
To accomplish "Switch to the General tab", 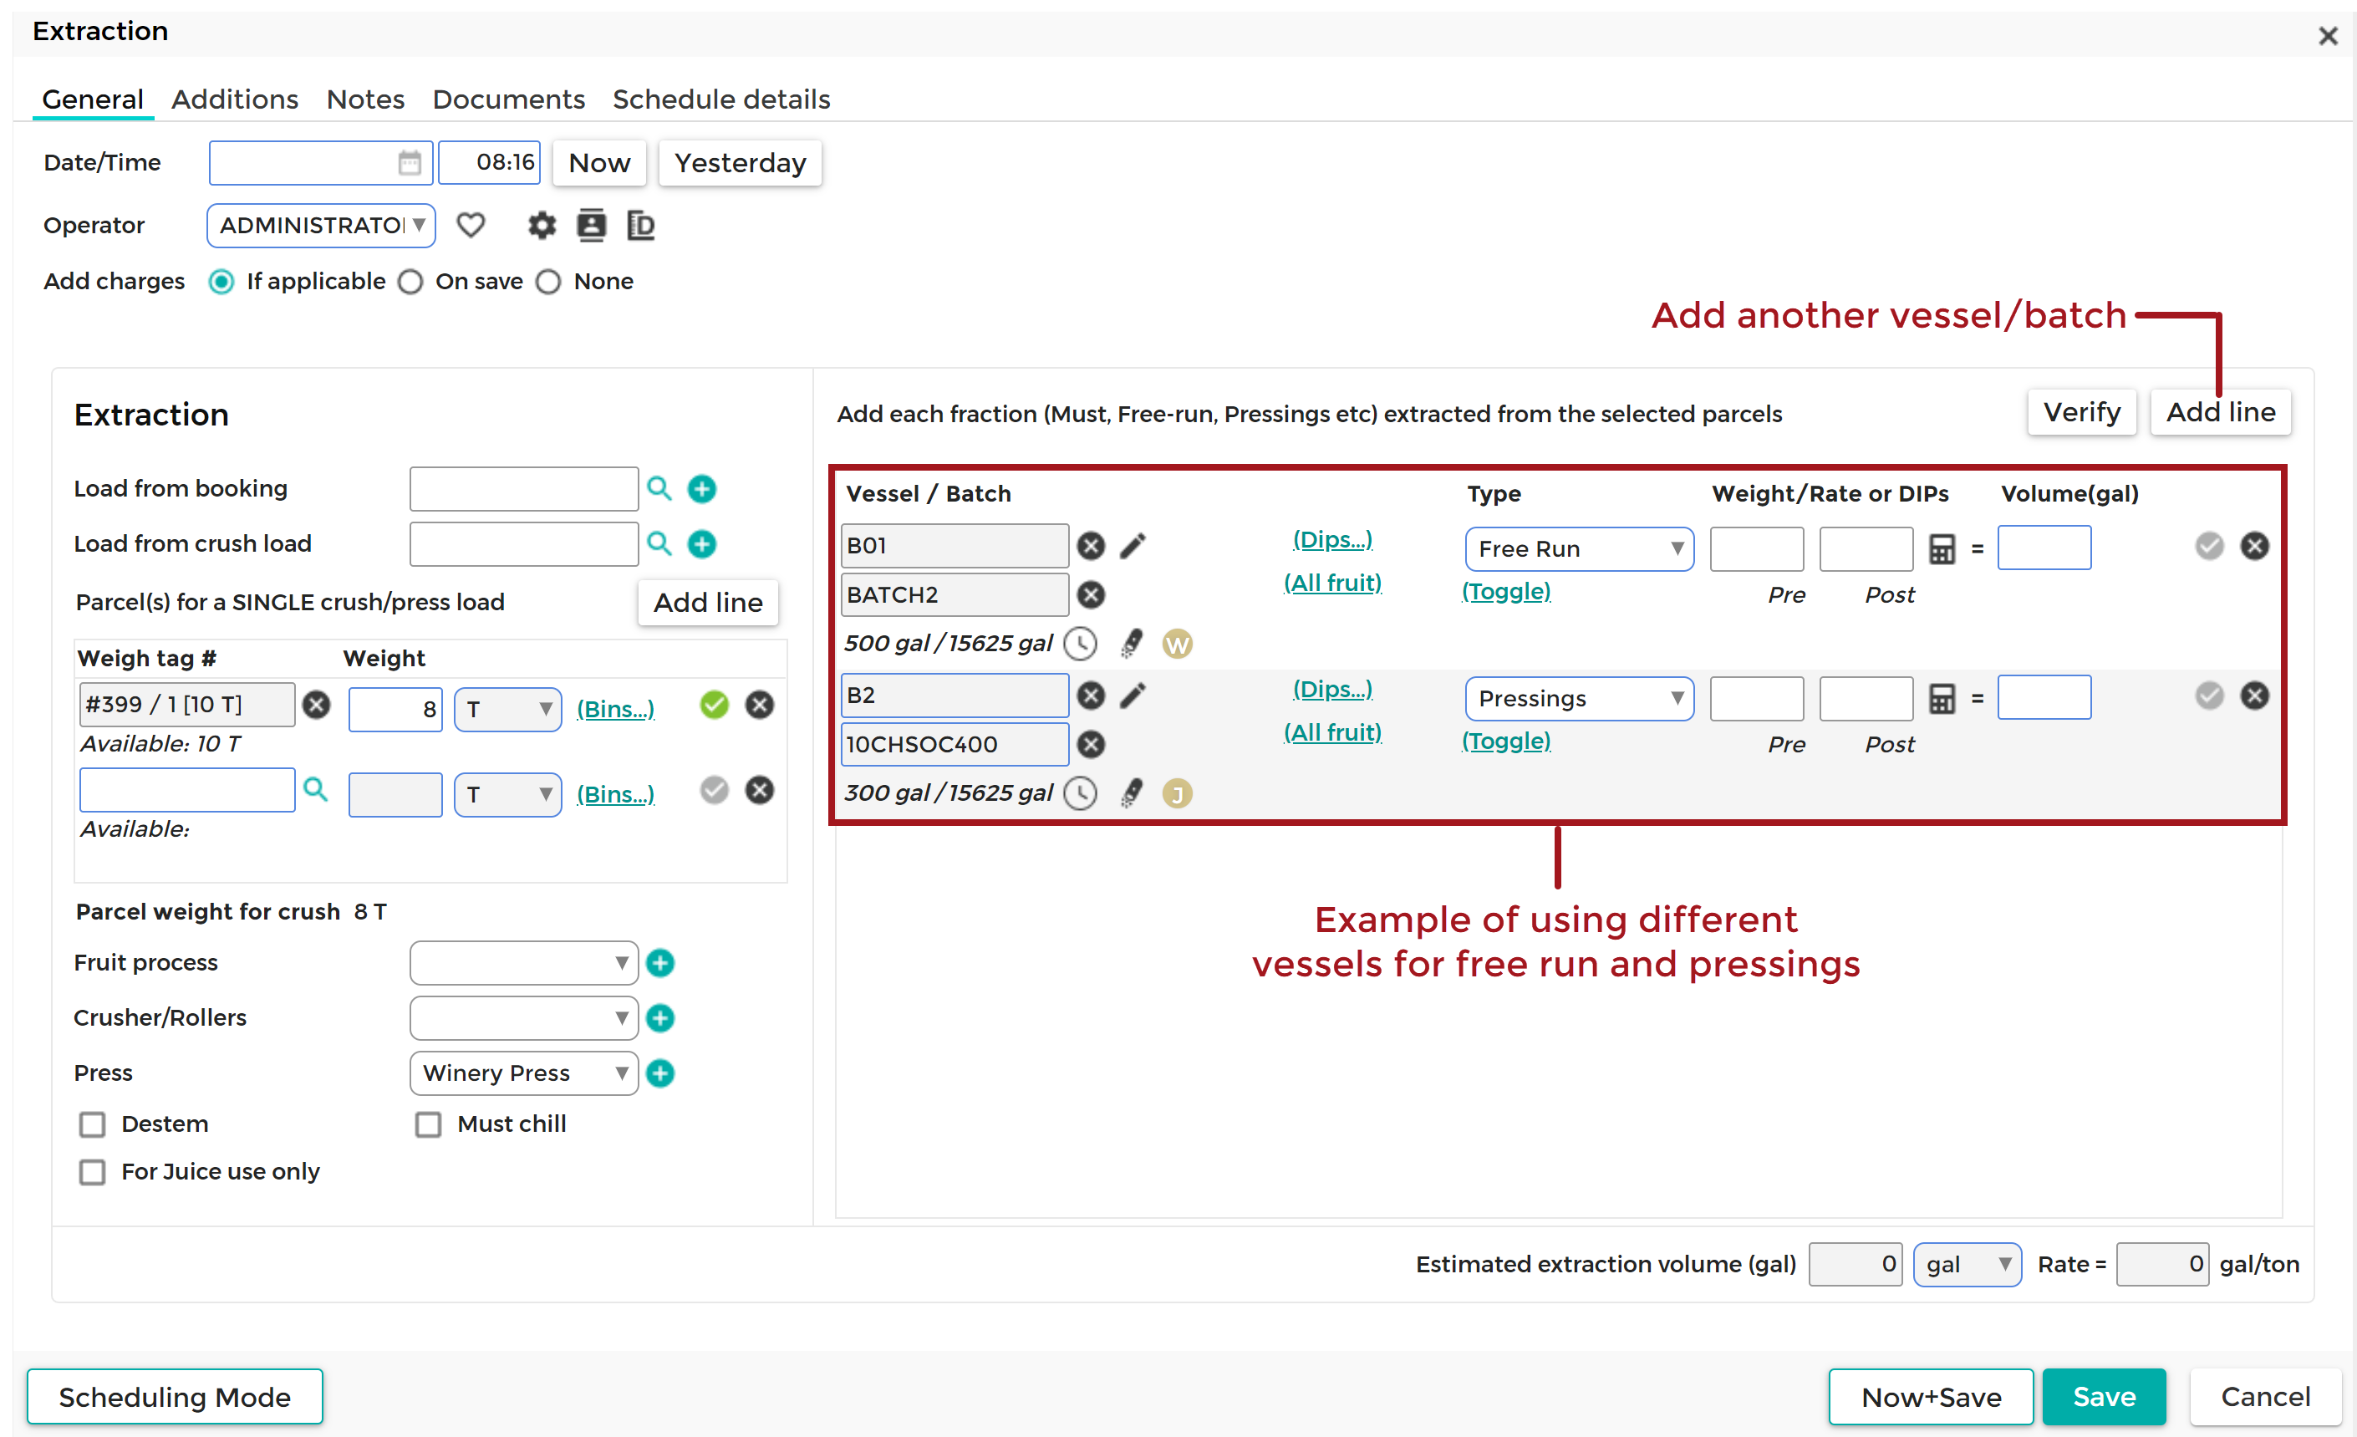I will coord(93,99).
